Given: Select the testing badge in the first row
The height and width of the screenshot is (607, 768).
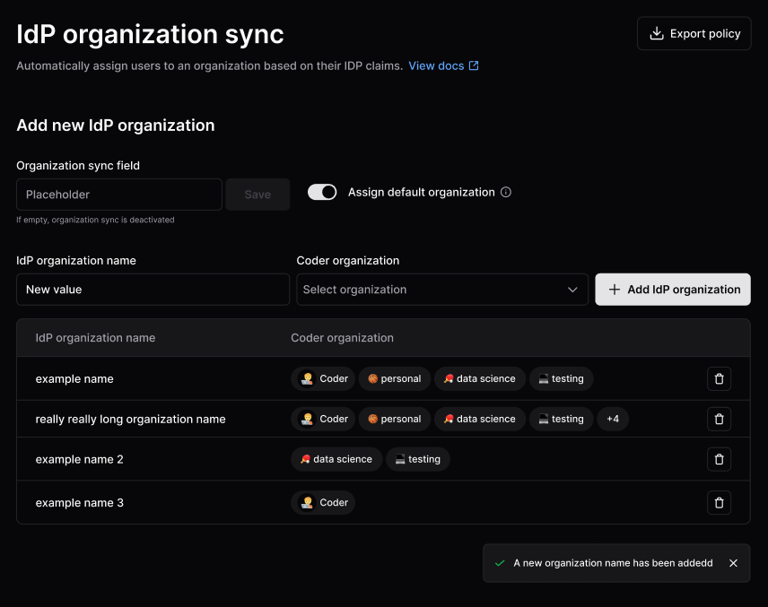Looking at the screenshot, I should pyautogui.click(x=561, y=378).
